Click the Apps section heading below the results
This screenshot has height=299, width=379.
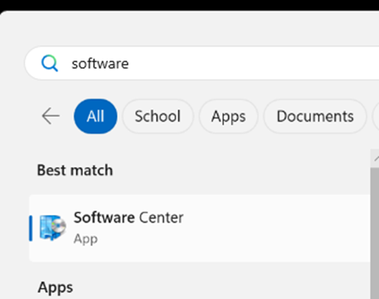pyautogui.click(x=56, y=288)
